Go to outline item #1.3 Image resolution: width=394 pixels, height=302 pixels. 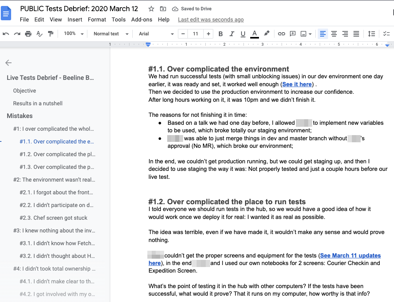point(57,167)
